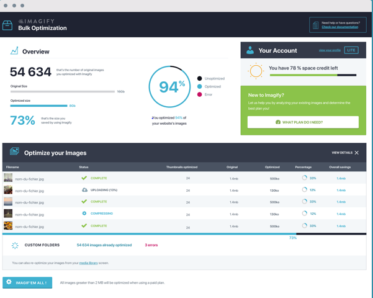Click the third row sunset thumbnail

(8, 201)
